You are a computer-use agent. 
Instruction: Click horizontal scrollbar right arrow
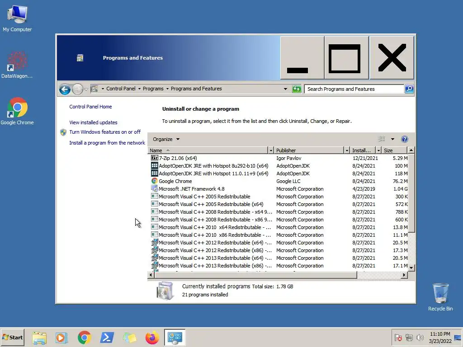(x=404, y=275)
